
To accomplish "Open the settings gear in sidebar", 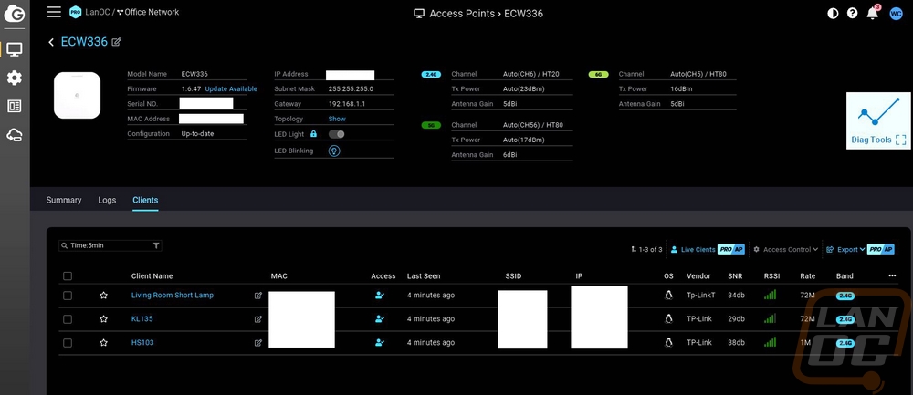I will pos(15,78).
